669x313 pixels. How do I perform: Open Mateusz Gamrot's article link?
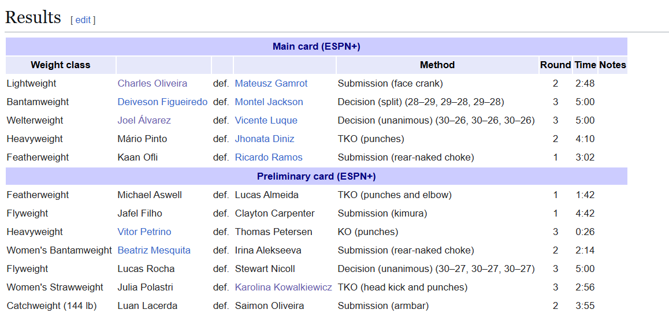271,83
